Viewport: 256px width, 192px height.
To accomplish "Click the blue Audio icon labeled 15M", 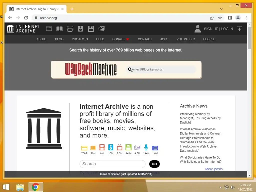I will [x=111, y=147].
